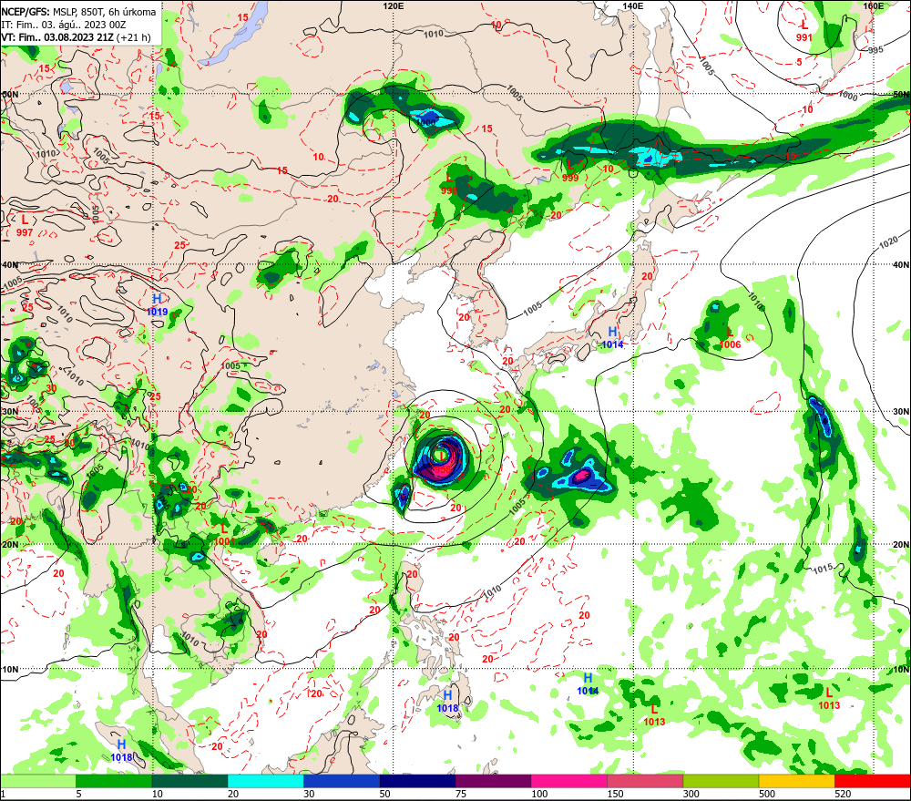Click the legend value '50'

click(x=384, y=794)
